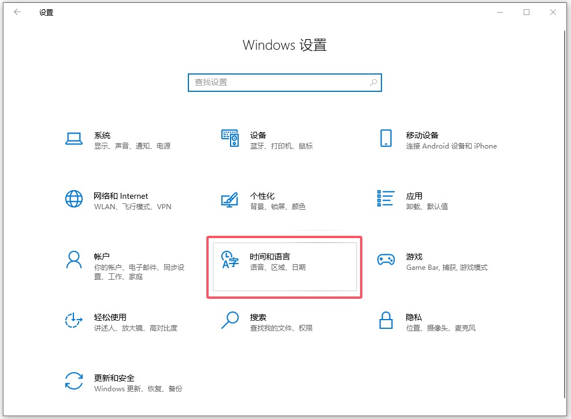
Task: Open the 应用 list icon
Action: point(385,199)
